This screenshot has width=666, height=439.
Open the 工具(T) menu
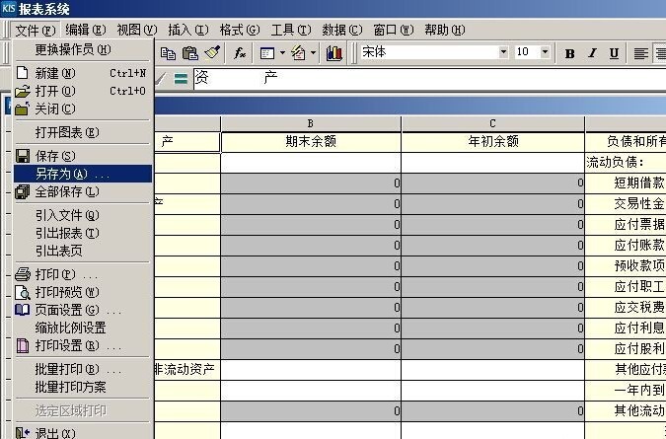(291, 30)
